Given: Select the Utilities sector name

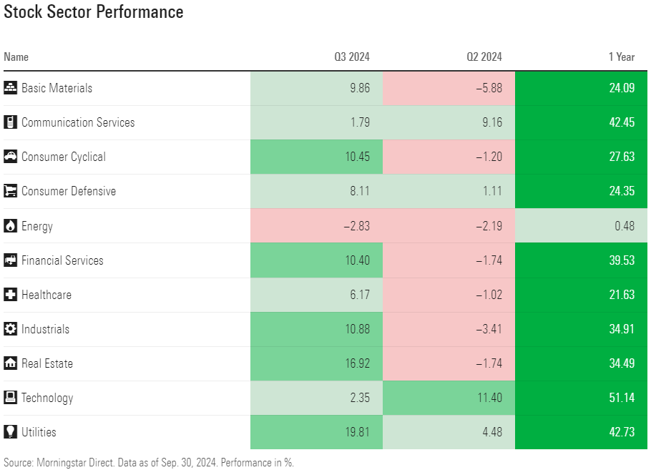Looking at the screenshot, I should pos(39,432).
